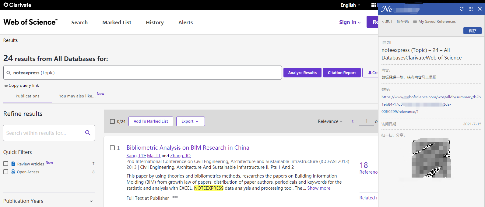
Task: Open the webofscience.com URL in NoteExpress panel
Action: click(431, 104)
